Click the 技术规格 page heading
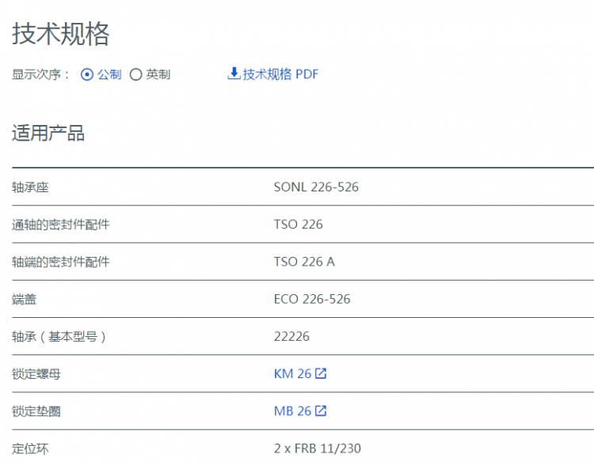 click(x=61, y=34)
